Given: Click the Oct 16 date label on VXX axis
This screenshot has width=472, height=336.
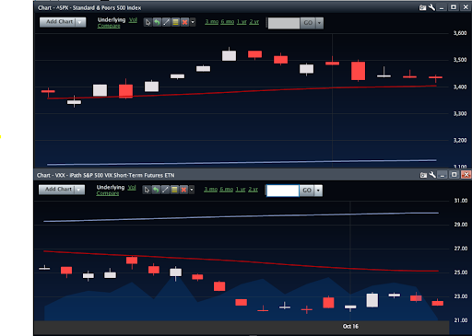Looking at the screenshot, I should click(x=350, y=326).
